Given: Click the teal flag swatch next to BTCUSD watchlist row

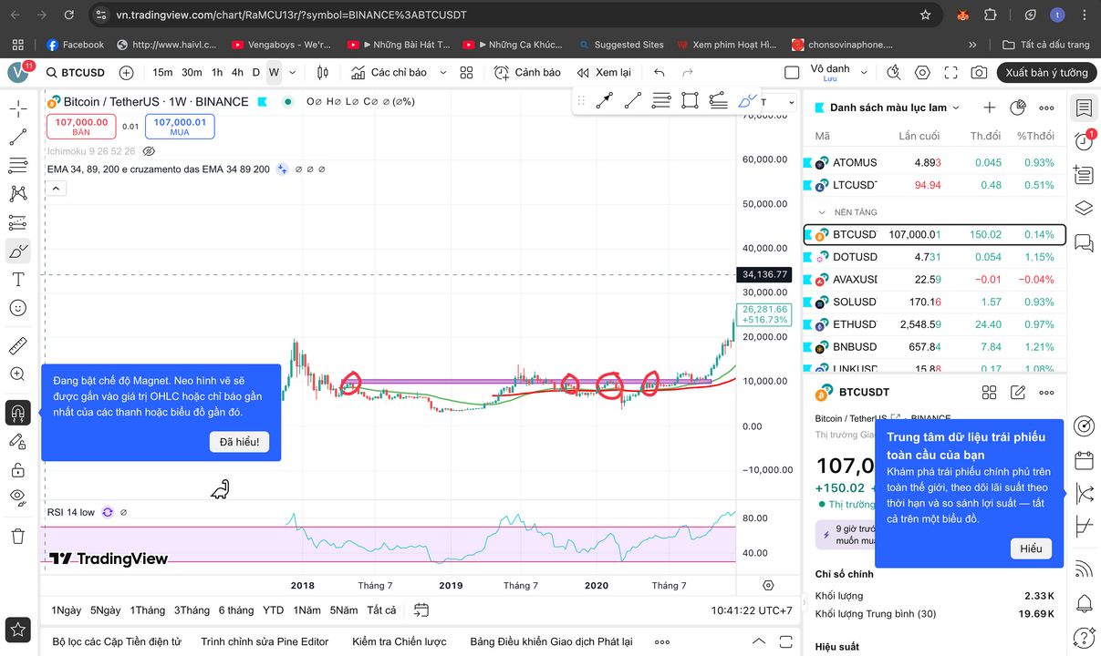Looking at the screenshot, I should (810, 233).
